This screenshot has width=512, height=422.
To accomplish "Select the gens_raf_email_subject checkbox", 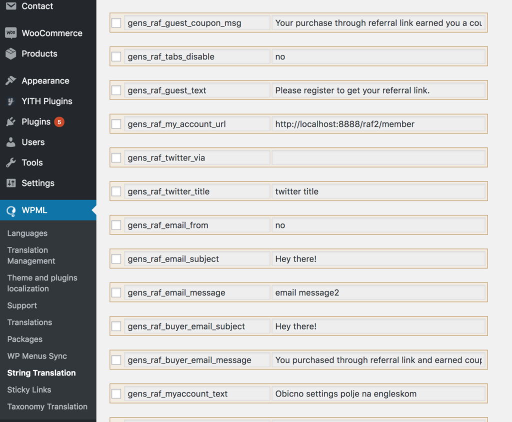I will (x=116, y=258).
